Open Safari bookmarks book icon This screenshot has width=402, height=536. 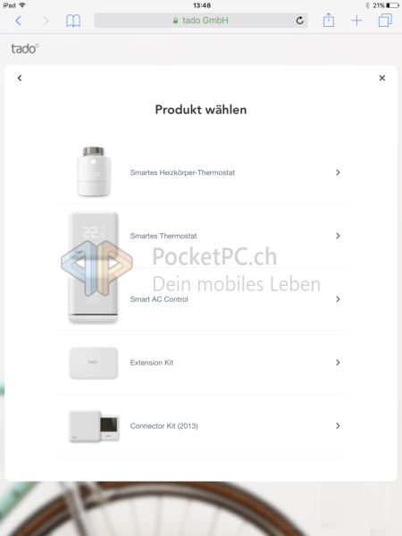(73, 21)
